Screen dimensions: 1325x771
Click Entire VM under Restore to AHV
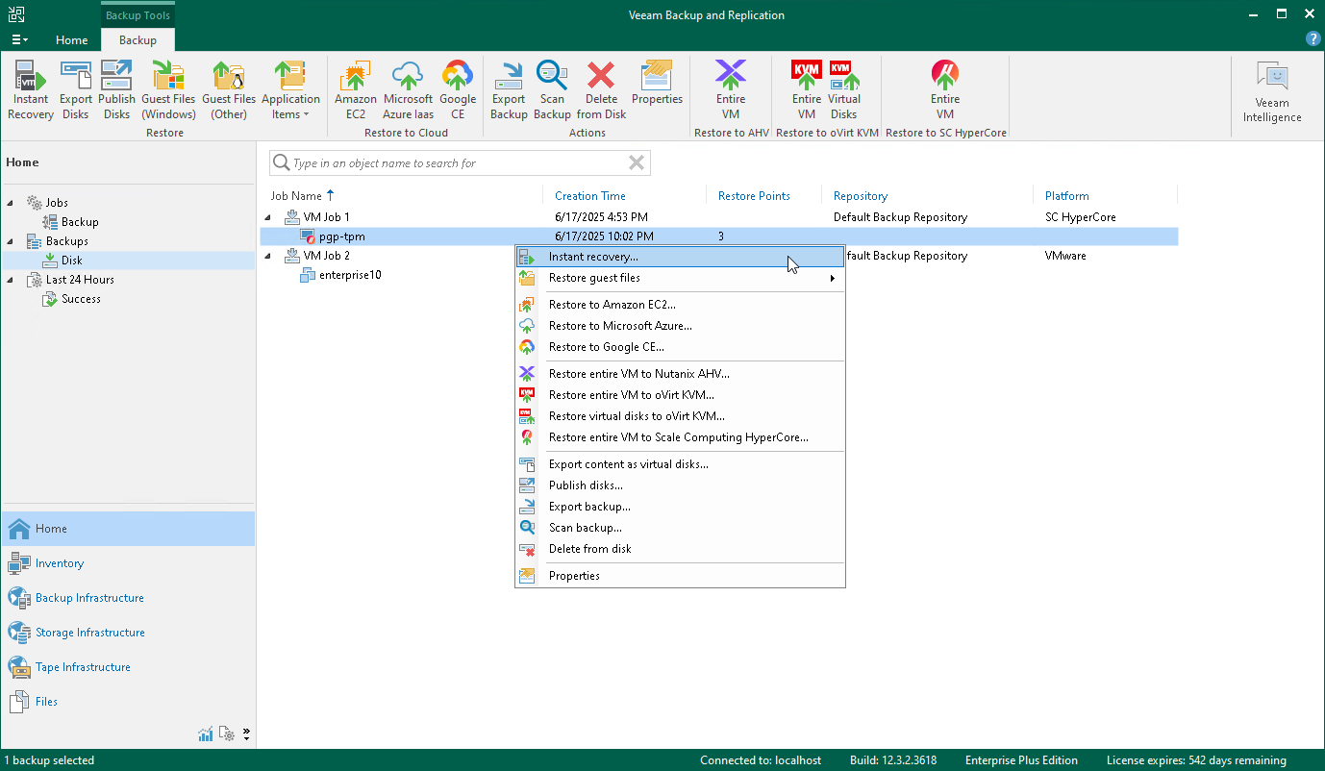(x=731, y=90)
